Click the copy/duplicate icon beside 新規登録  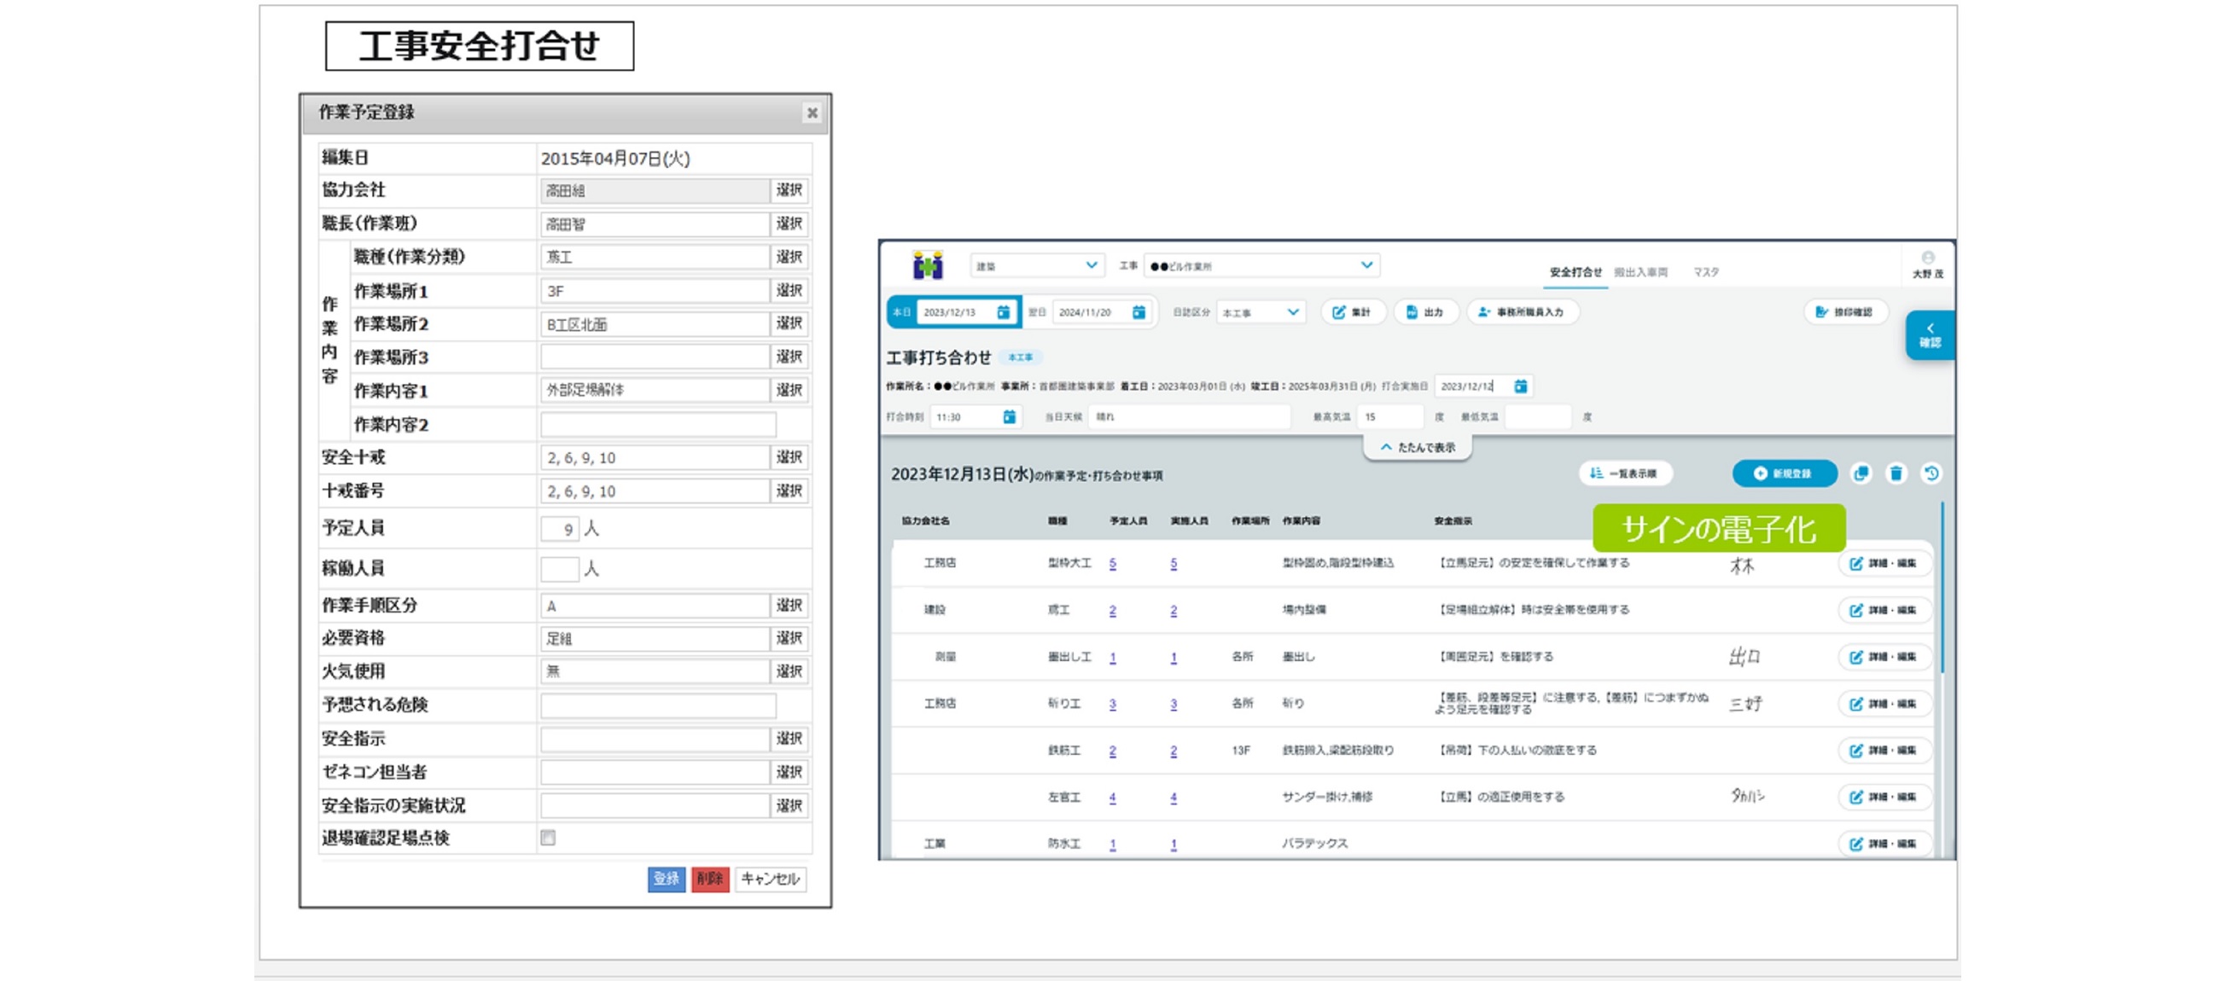click(x=1861, y=473)
